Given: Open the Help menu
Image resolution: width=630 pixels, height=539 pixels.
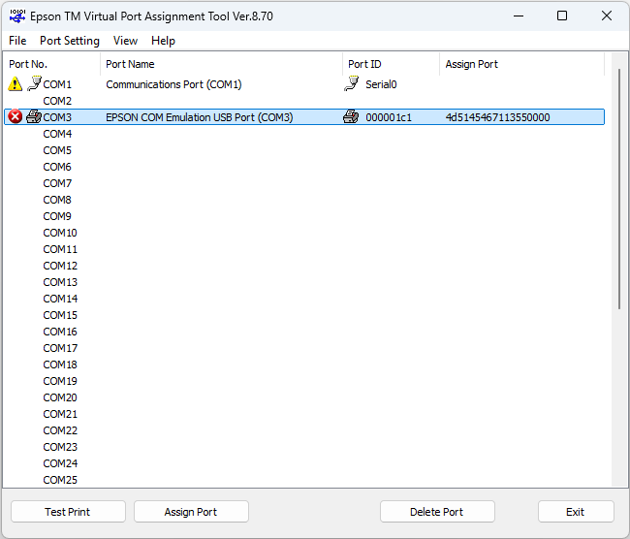Looking at the screenshot, I should click(163, 41).
